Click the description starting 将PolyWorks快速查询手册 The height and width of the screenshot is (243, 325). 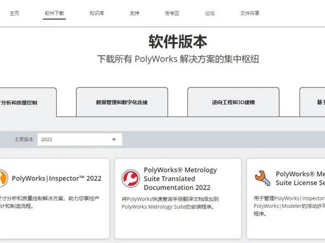point(170,203)
